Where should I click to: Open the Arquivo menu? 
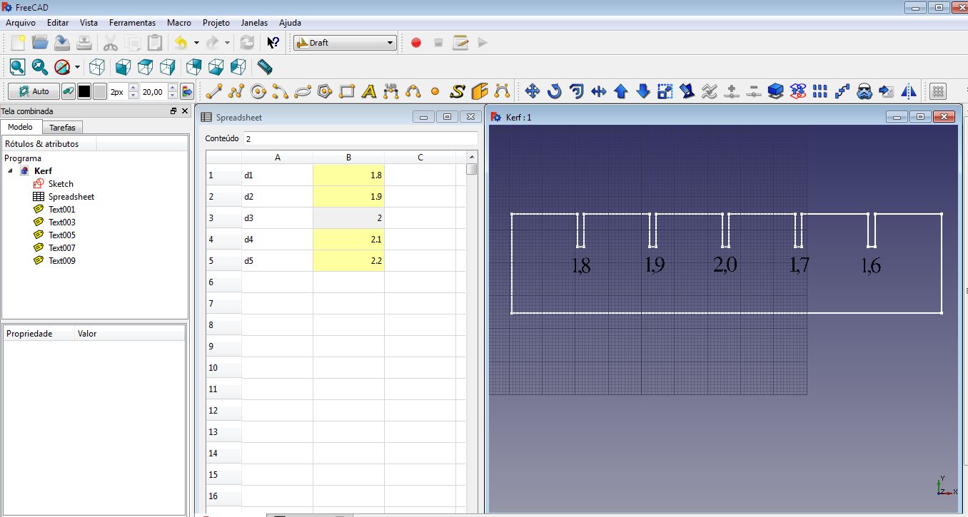coord(21,23)
